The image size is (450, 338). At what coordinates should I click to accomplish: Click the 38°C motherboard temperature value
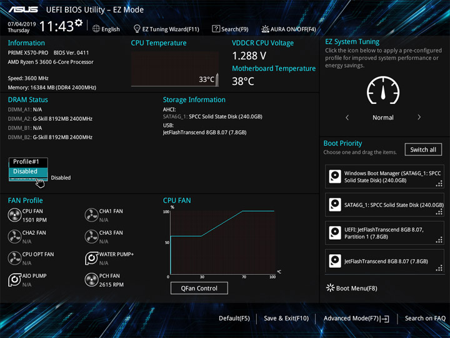[242, 81]
